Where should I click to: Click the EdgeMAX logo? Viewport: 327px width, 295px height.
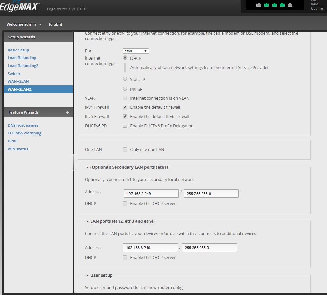(20, 7)
